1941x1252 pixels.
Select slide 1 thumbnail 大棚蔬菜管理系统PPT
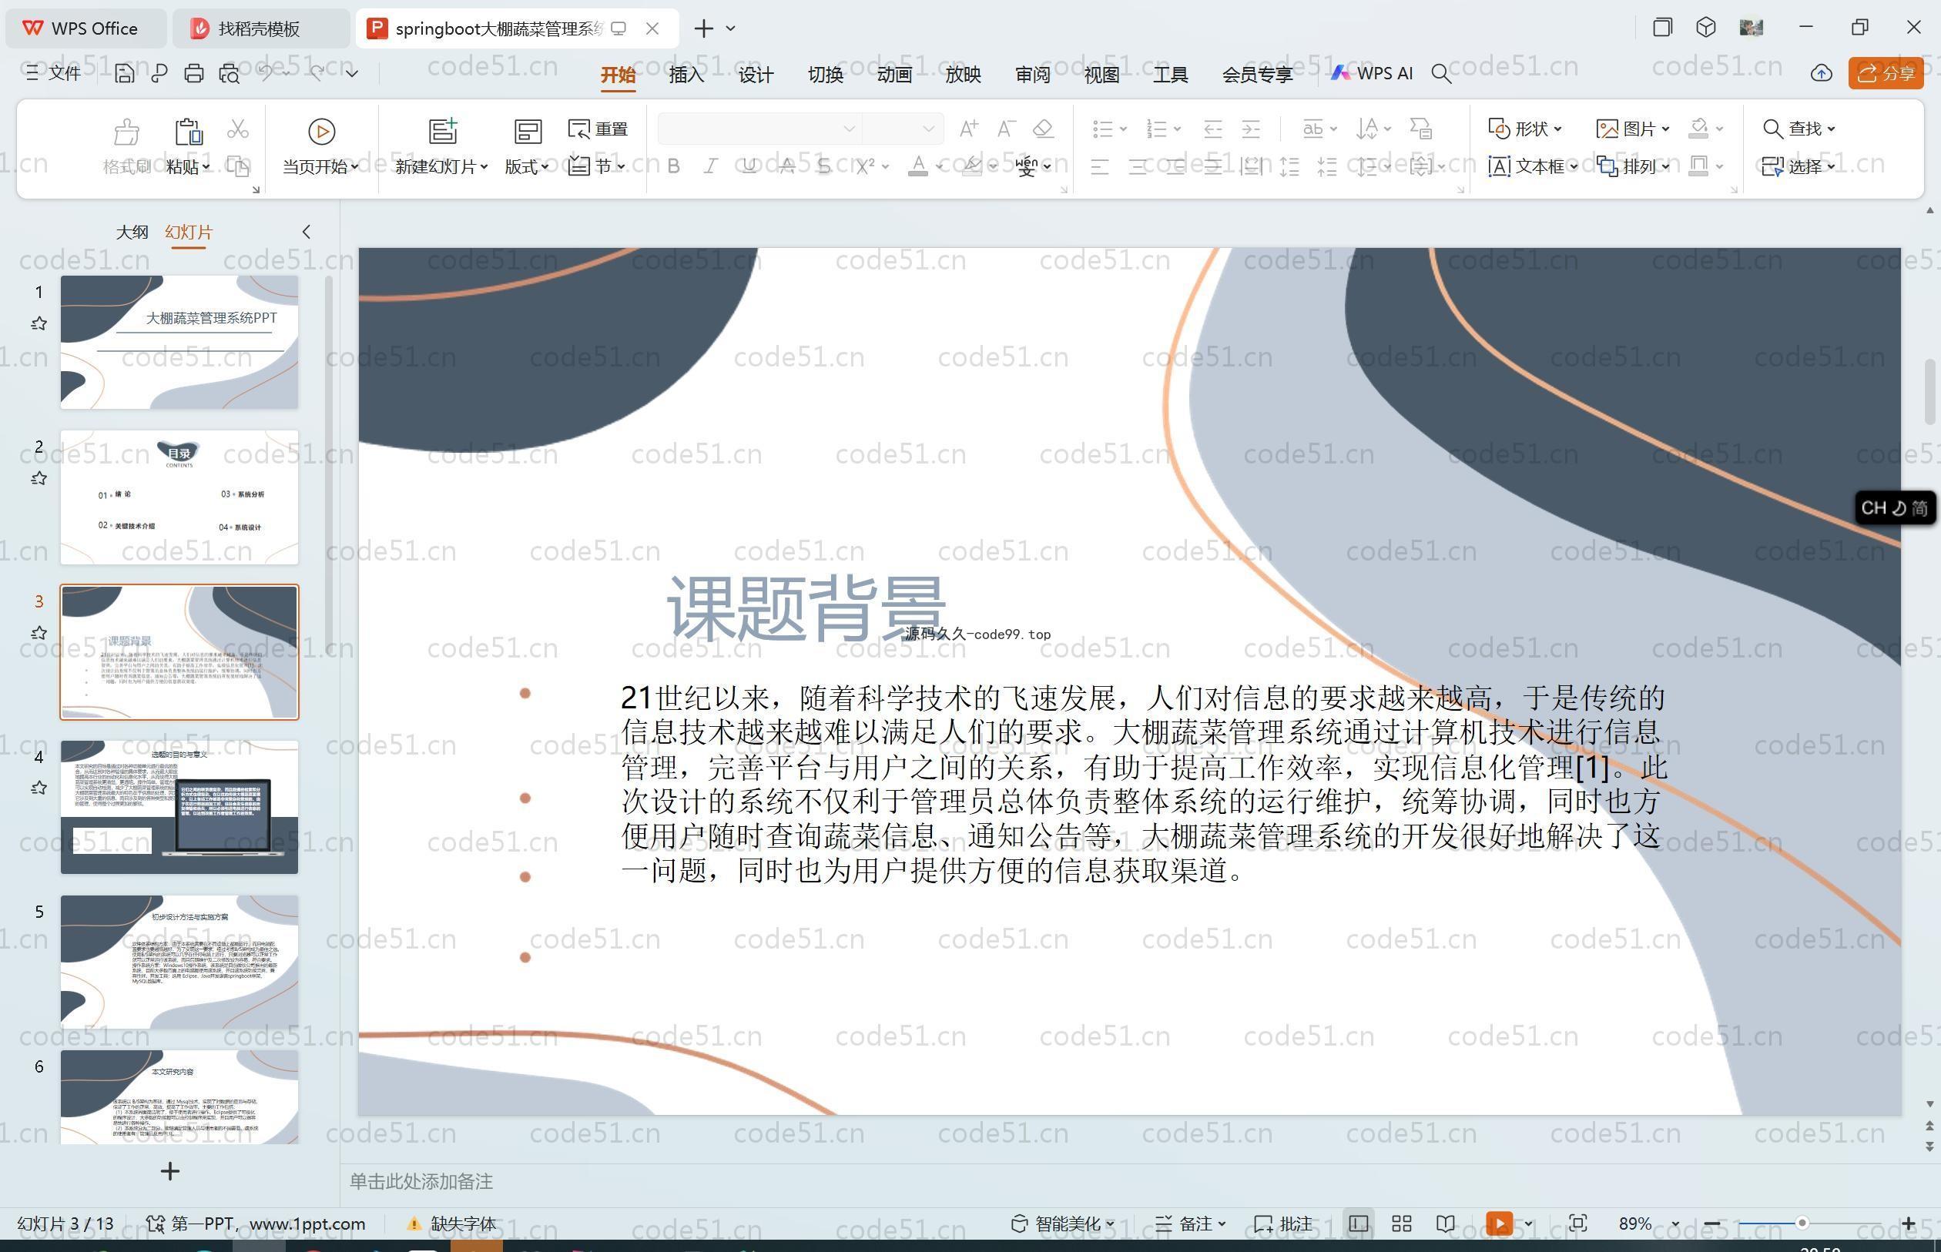179,341
